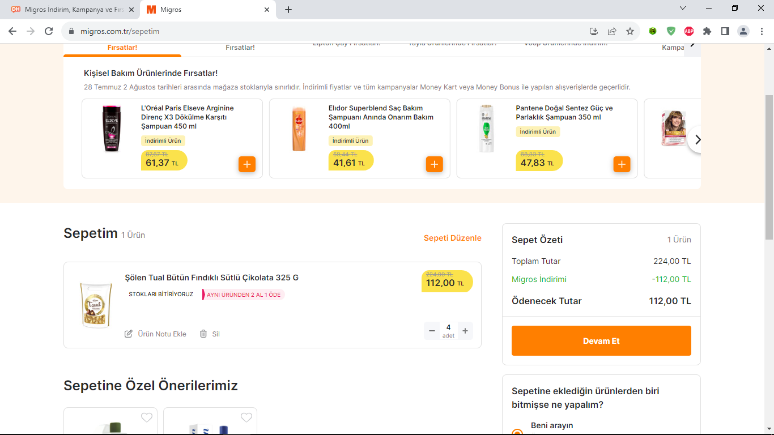Click trash icon to delete cart item
Viewport: 774px width, 435px height.
203,334
